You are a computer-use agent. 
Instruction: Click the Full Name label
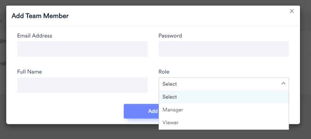point(29,72)
